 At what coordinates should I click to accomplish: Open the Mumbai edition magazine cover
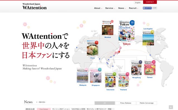click(x=108, y=28)
